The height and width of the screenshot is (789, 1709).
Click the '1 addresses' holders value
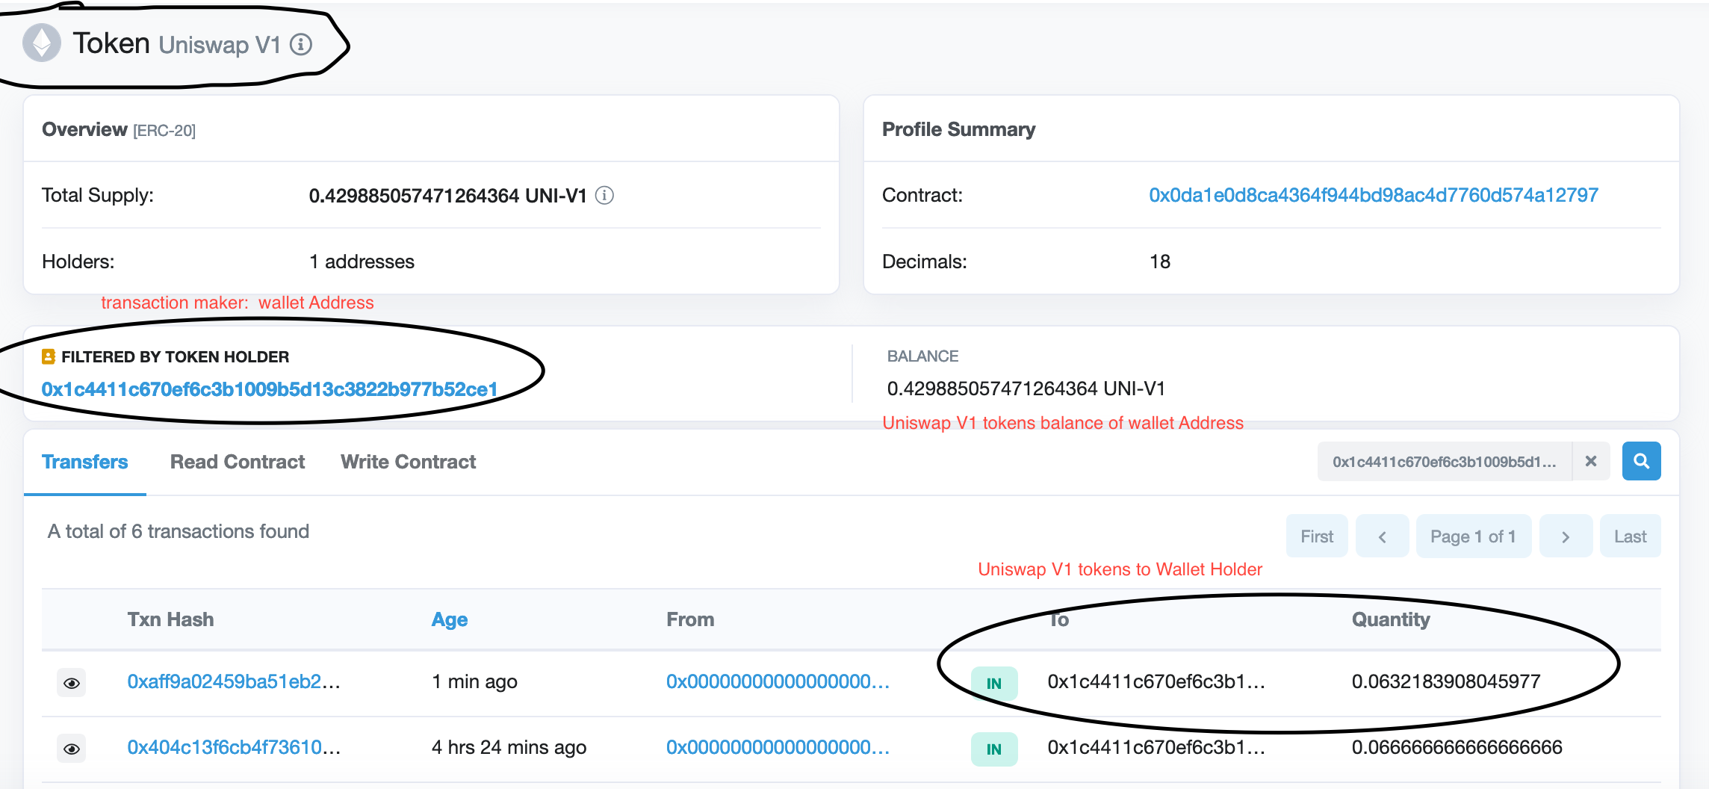pos(362,262)
